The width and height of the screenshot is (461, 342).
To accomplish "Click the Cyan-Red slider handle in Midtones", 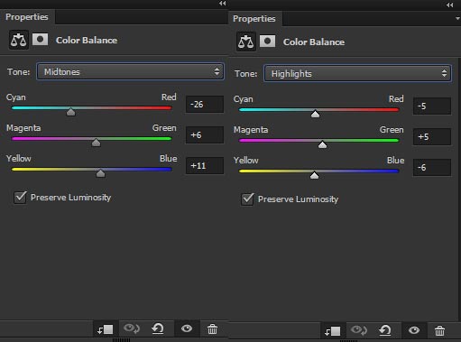I will coord(71,112).
